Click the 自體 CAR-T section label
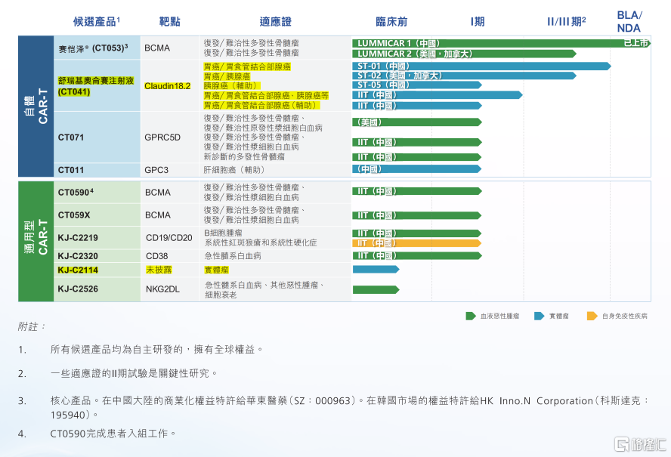This screenshot has height=457, width=671. click(x=36, y=106)
